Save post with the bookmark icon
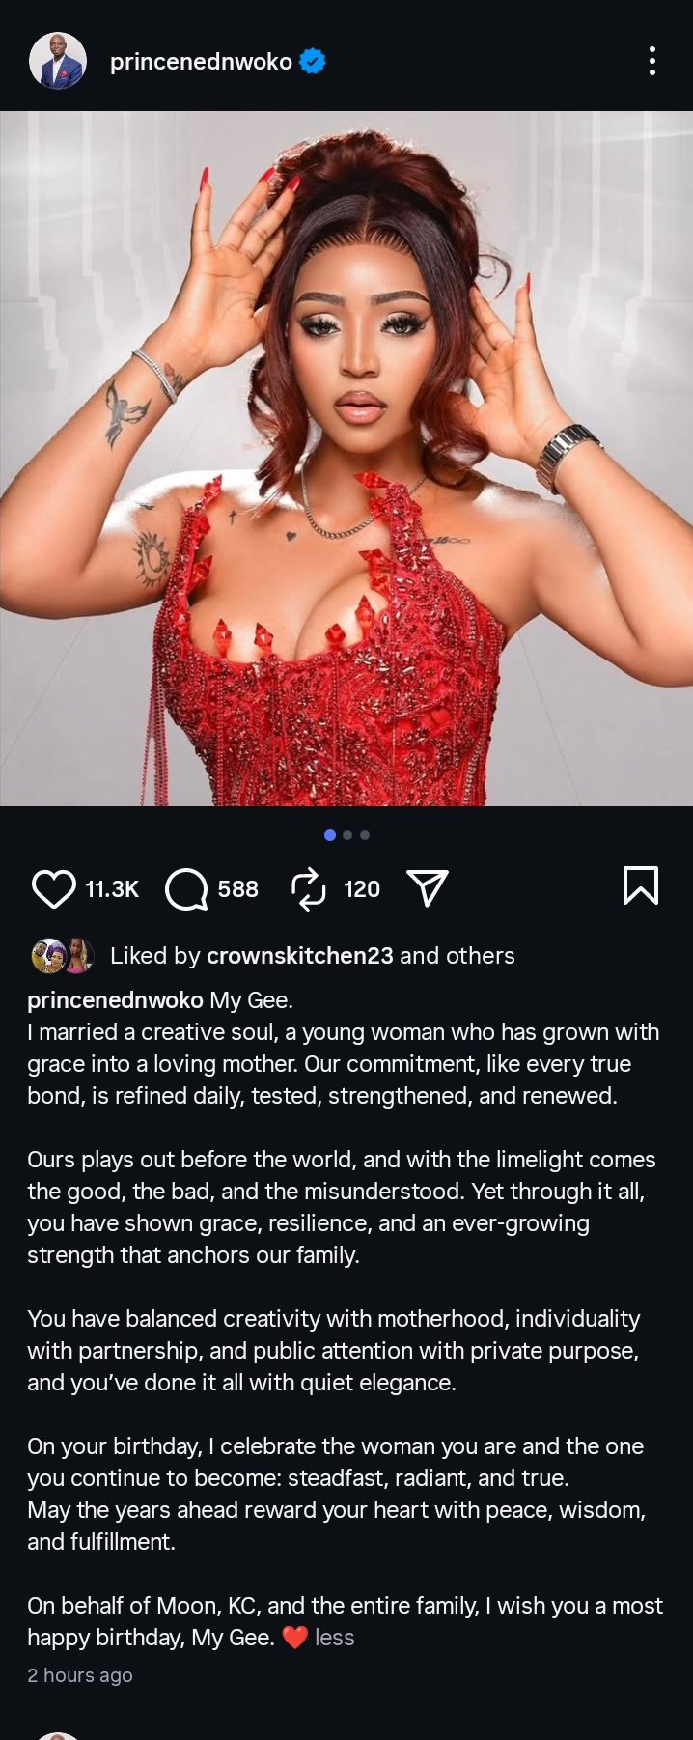 pos(641,884)
